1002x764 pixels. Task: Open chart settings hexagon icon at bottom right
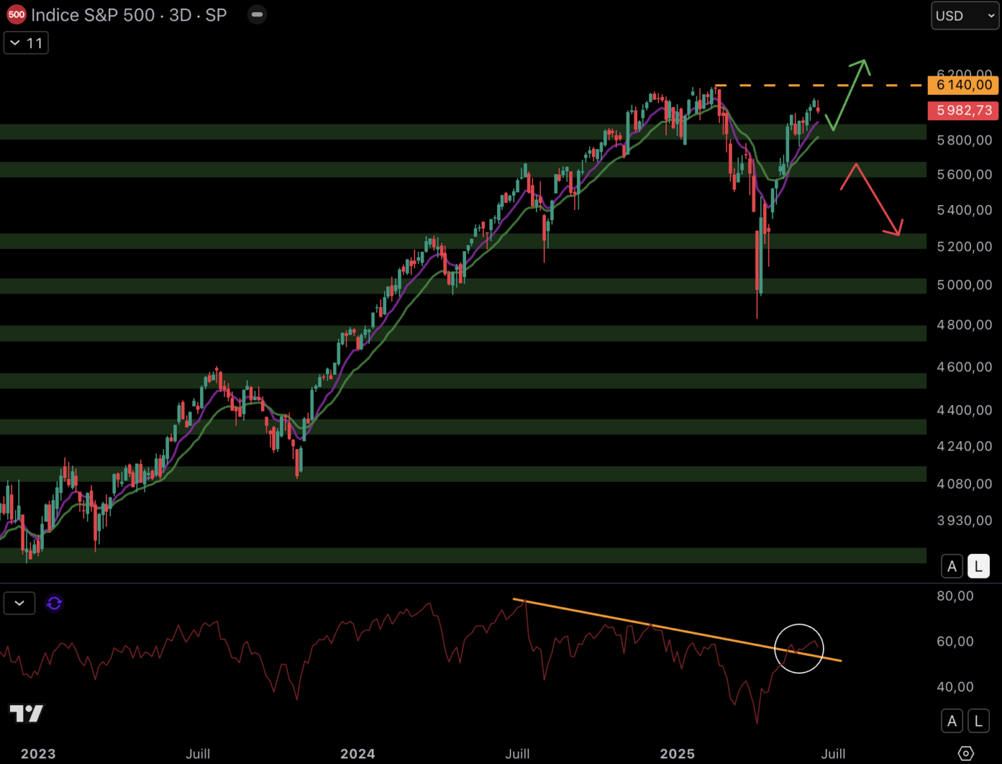(966, 753)
